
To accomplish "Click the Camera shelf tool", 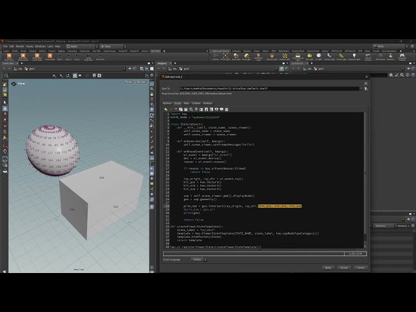I will 215,57.
